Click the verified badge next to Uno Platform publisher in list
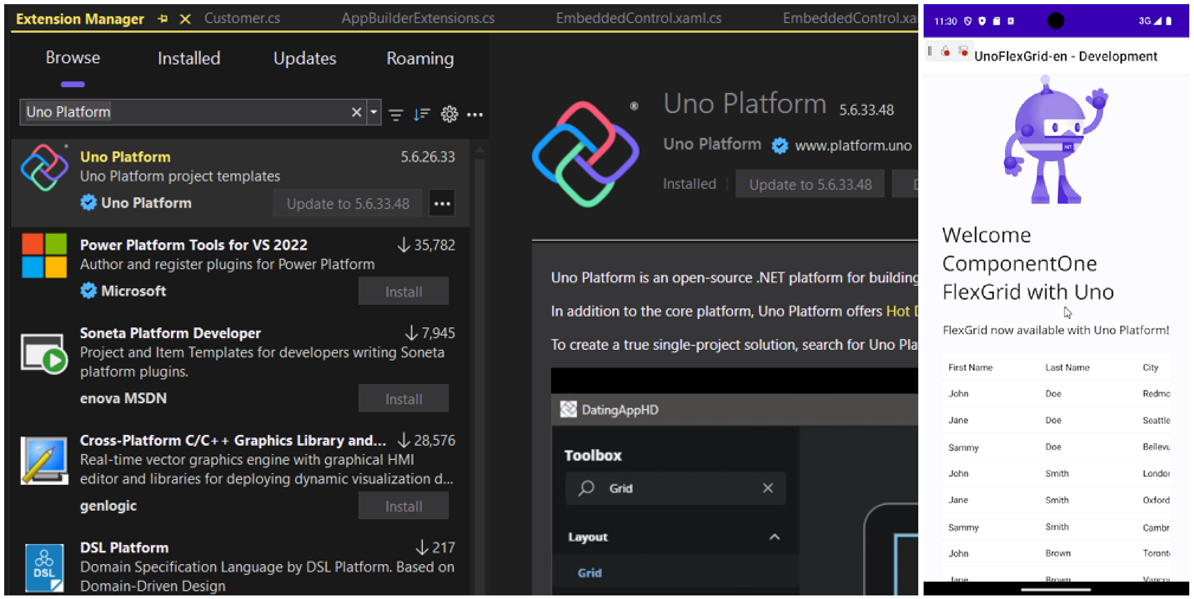The width and height of the screenshot is (1194, 599). tap(88, 202)
